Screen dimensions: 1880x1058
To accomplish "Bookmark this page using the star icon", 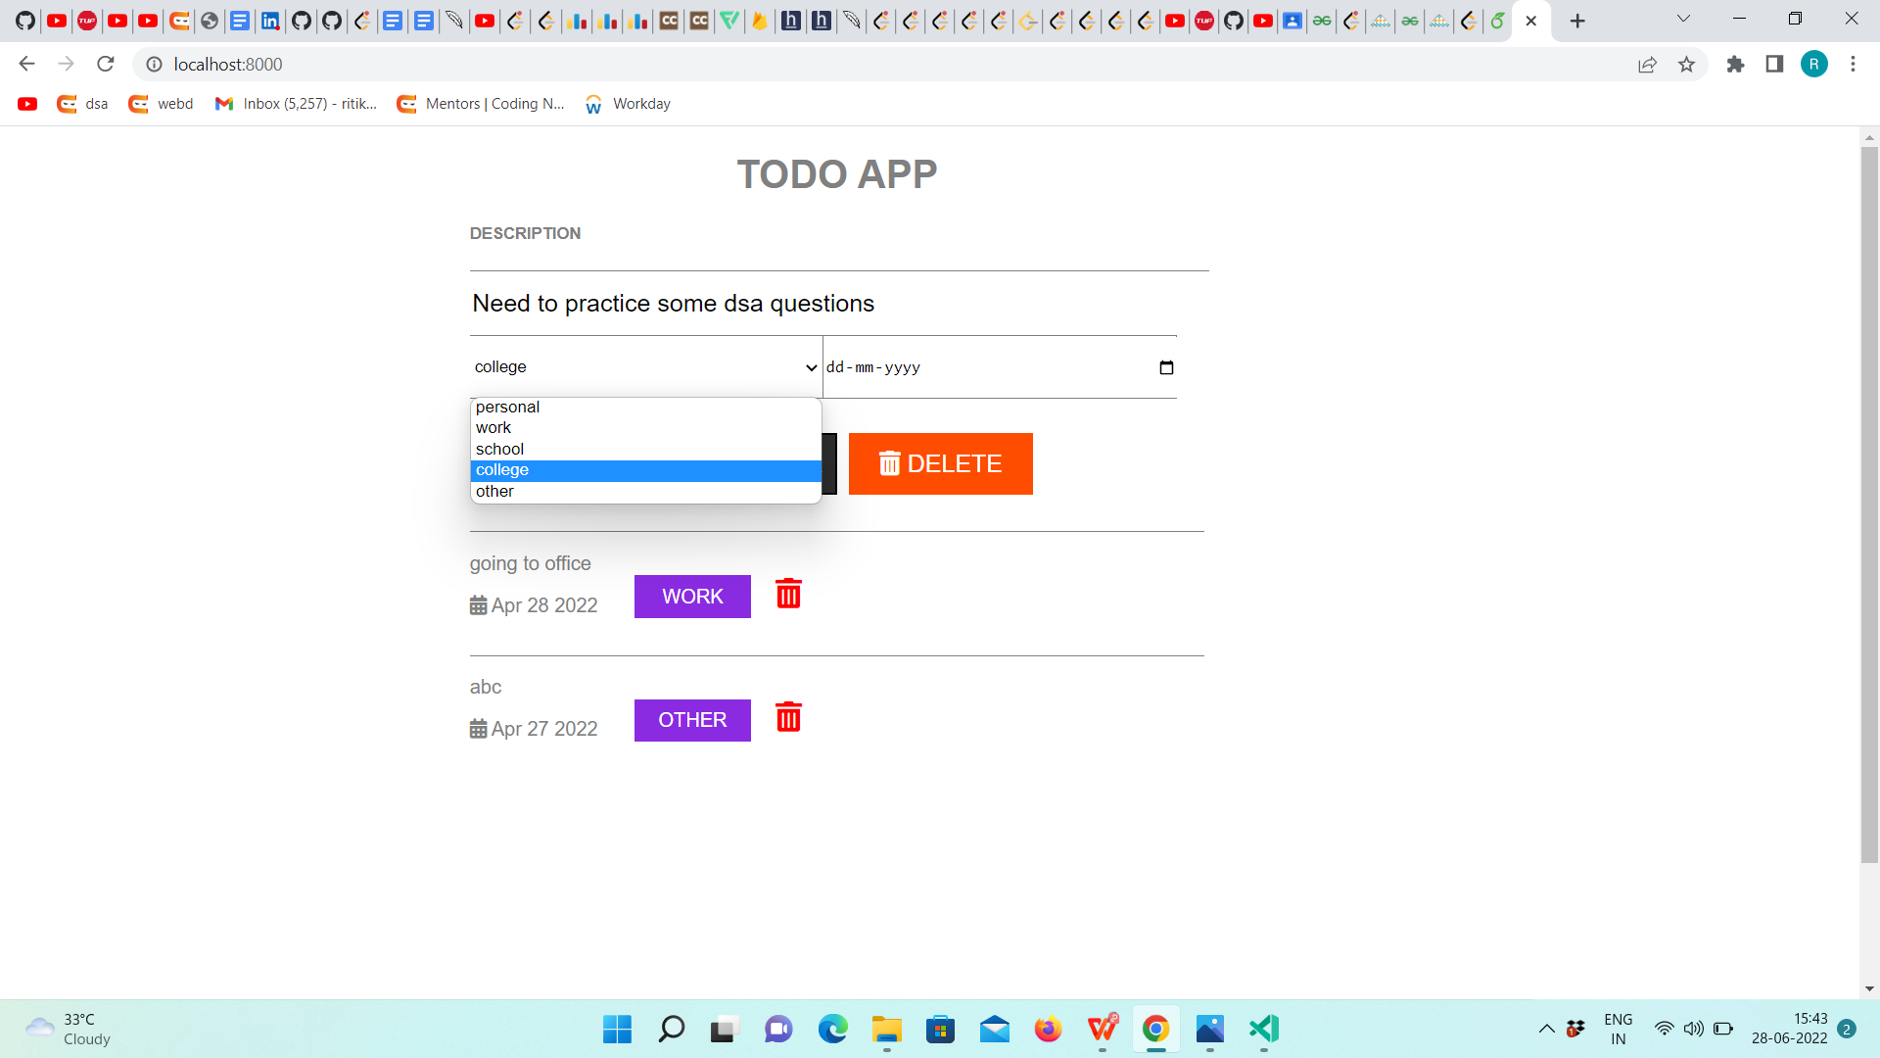I will coord(1686,65).
